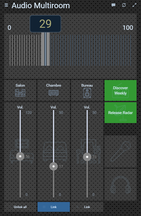
Task: Click the Unlink all button
Action: click(x=20, y=207)
